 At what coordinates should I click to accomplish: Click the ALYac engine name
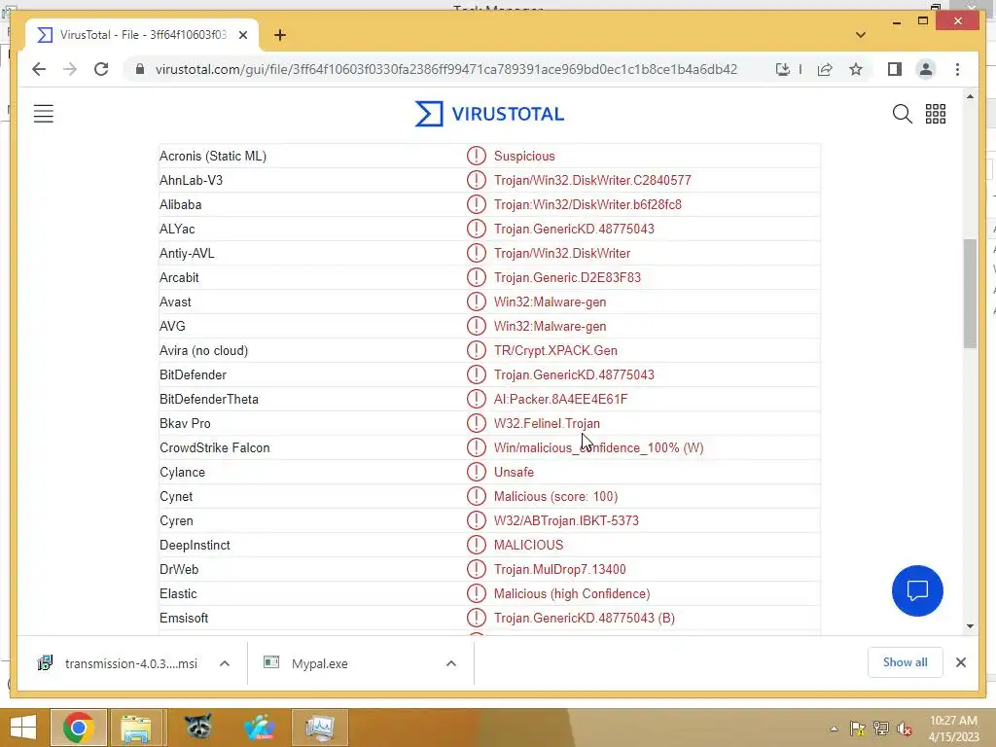point(177,229)
